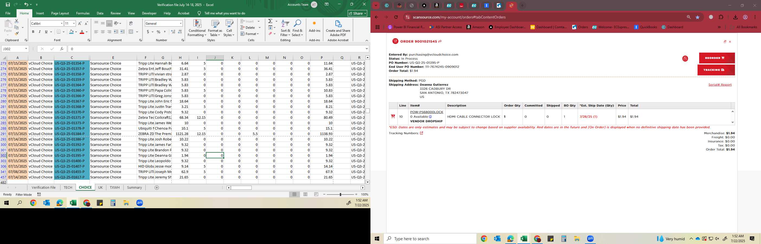Toggle Bottom Align button
Image resolution: width=761 pixels, height=244 pixels.
[109, 23]
